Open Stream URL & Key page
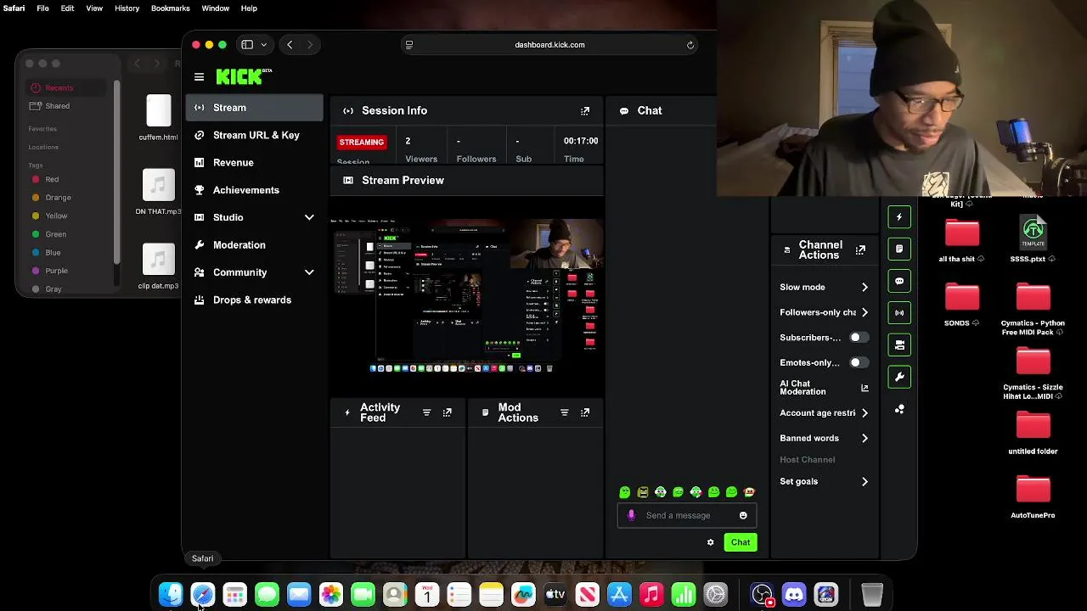The width and height of the screenshot is (1087, 611). pos(255,135)
